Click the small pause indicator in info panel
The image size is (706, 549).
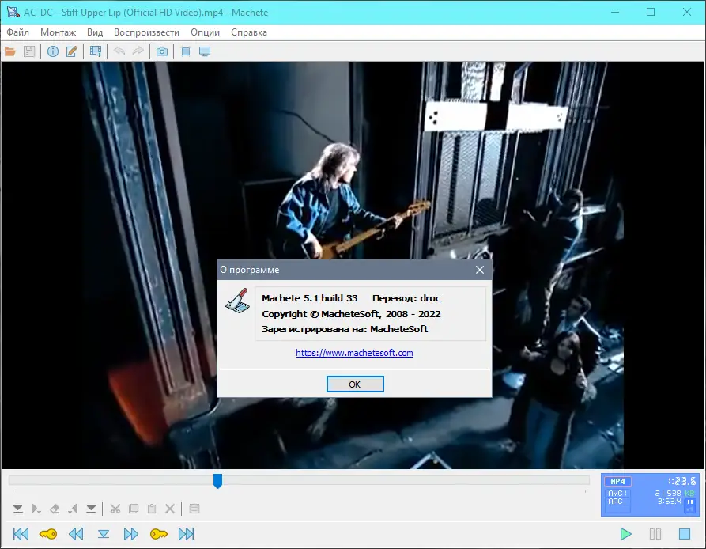tap(689, 502)
